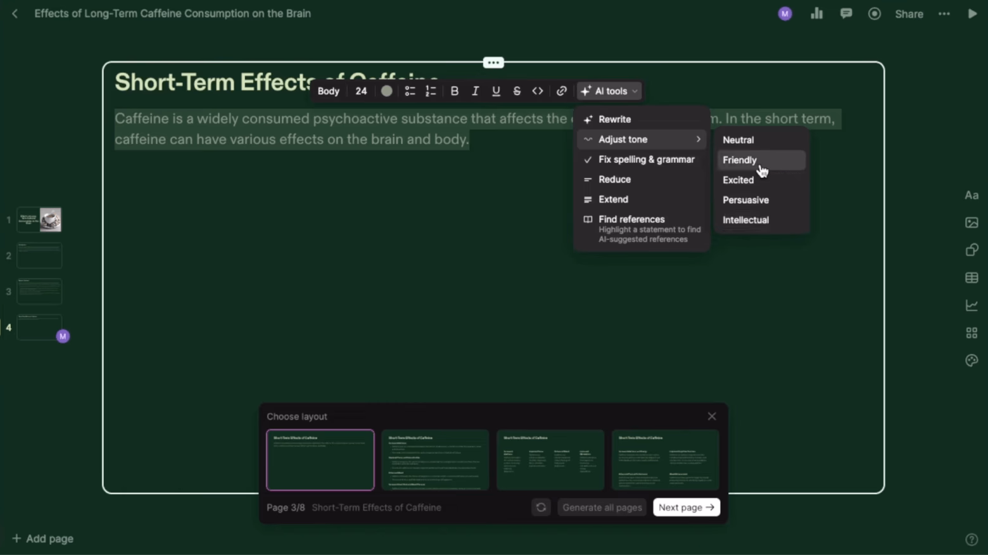Toggle underline formatting
The width and height of the screenshot is (988, 555).
coord(496,91)
